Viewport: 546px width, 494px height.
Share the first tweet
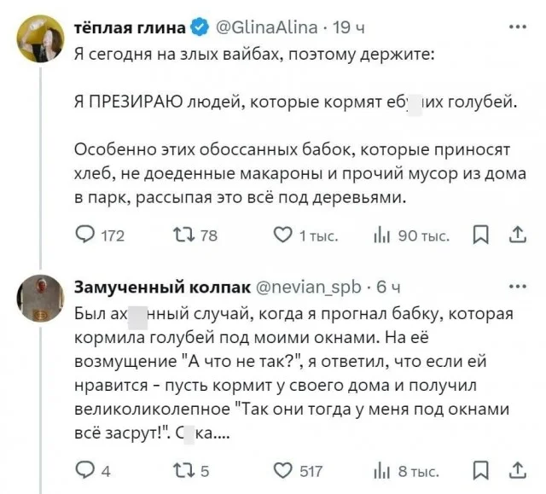coord(517,235)
